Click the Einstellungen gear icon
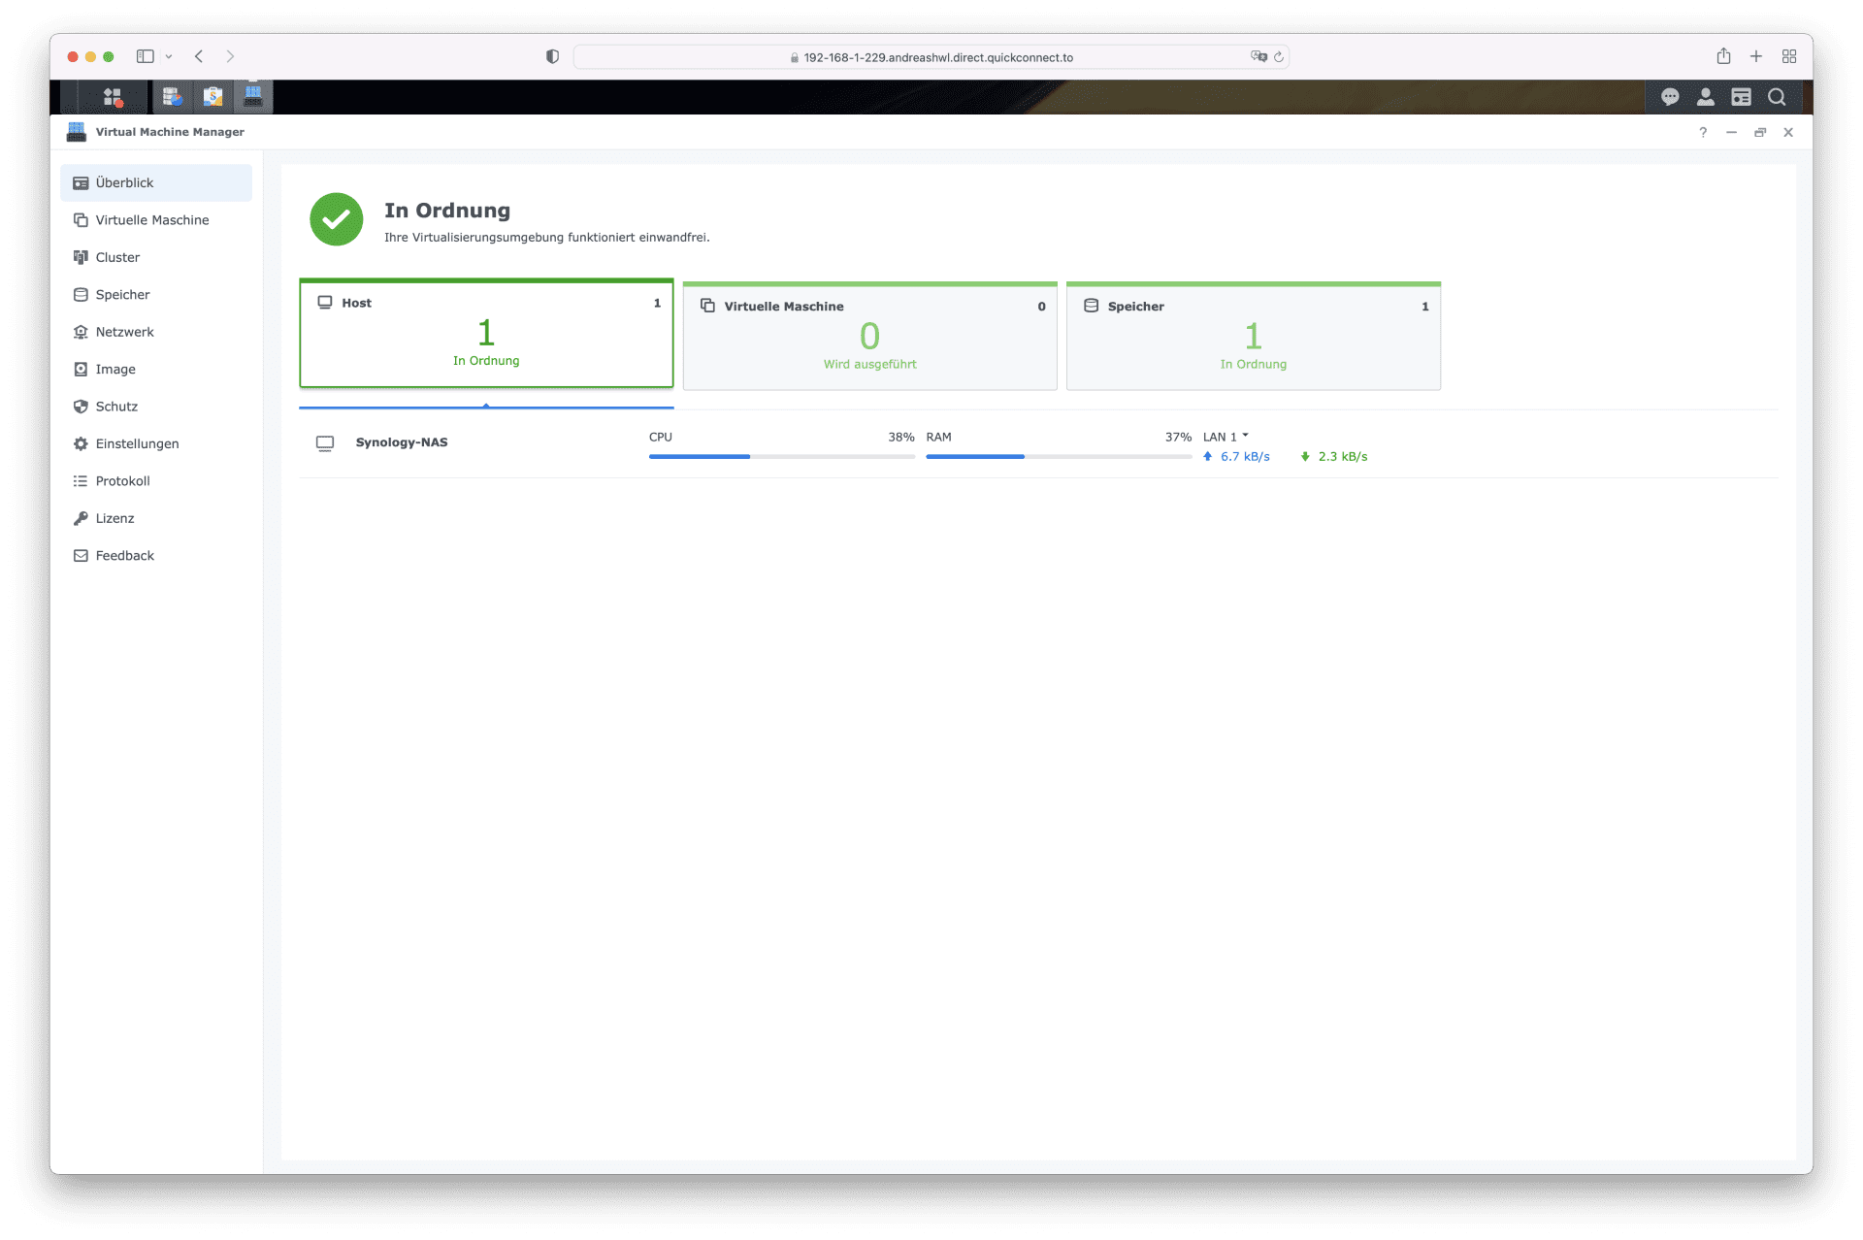 click(81, 444)
